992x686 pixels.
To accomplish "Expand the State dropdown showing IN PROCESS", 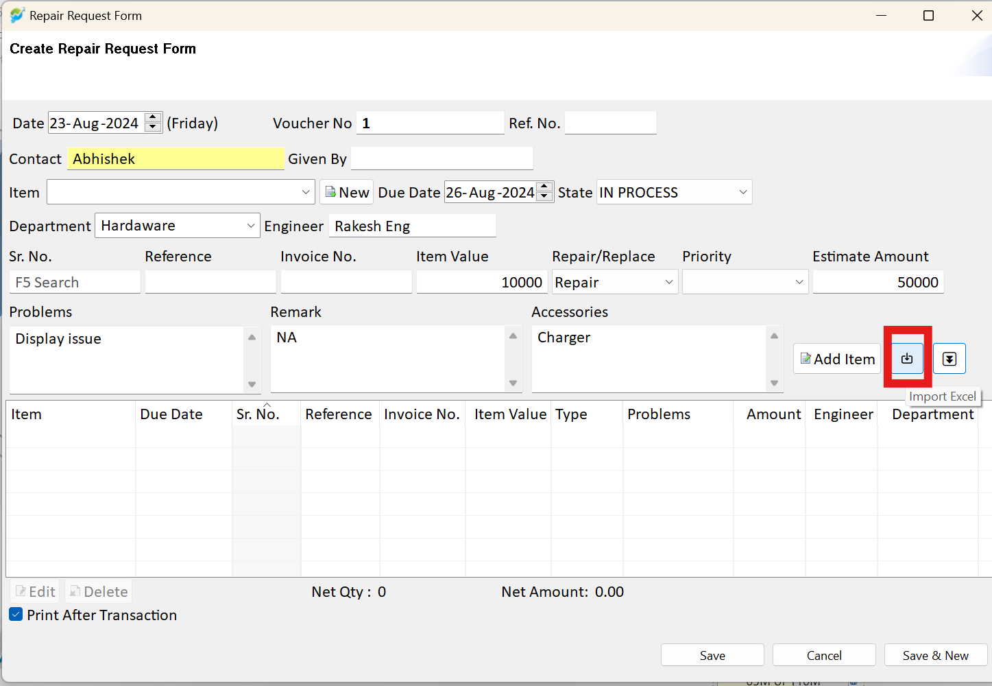I will pyautogui.click(x=743, y=192).
